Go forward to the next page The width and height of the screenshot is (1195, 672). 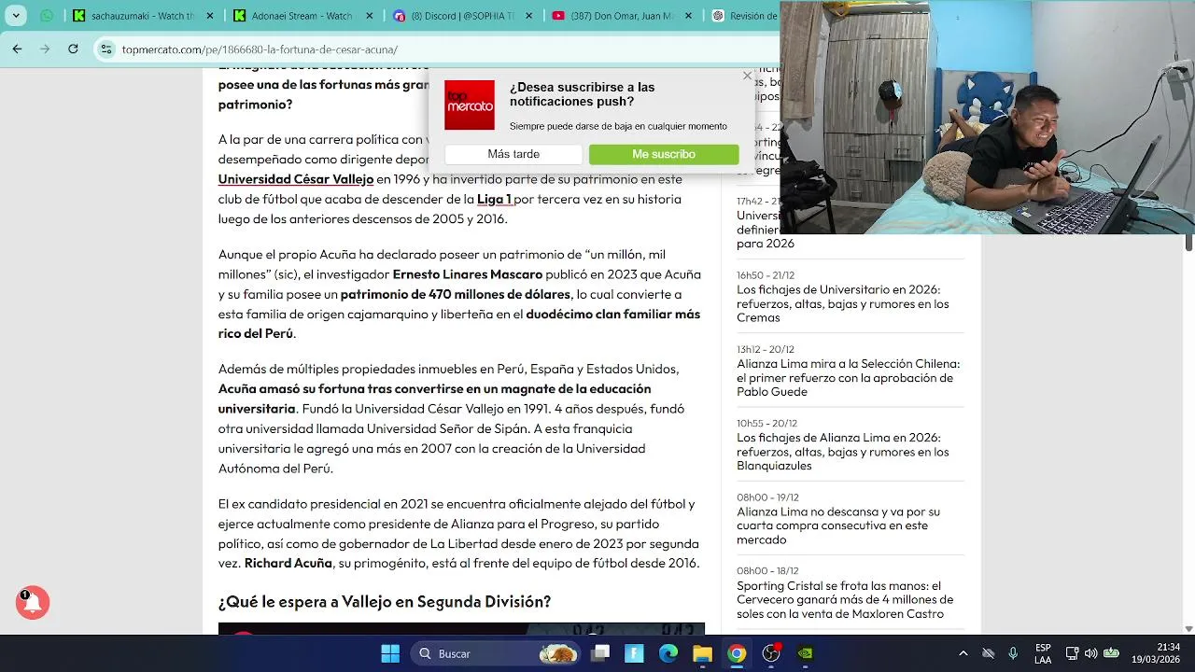pyautogui.click(x=45, y=49)
